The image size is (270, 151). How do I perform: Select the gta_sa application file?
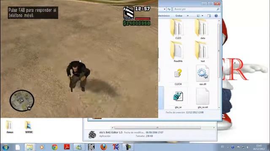click(x=178, y=98)
